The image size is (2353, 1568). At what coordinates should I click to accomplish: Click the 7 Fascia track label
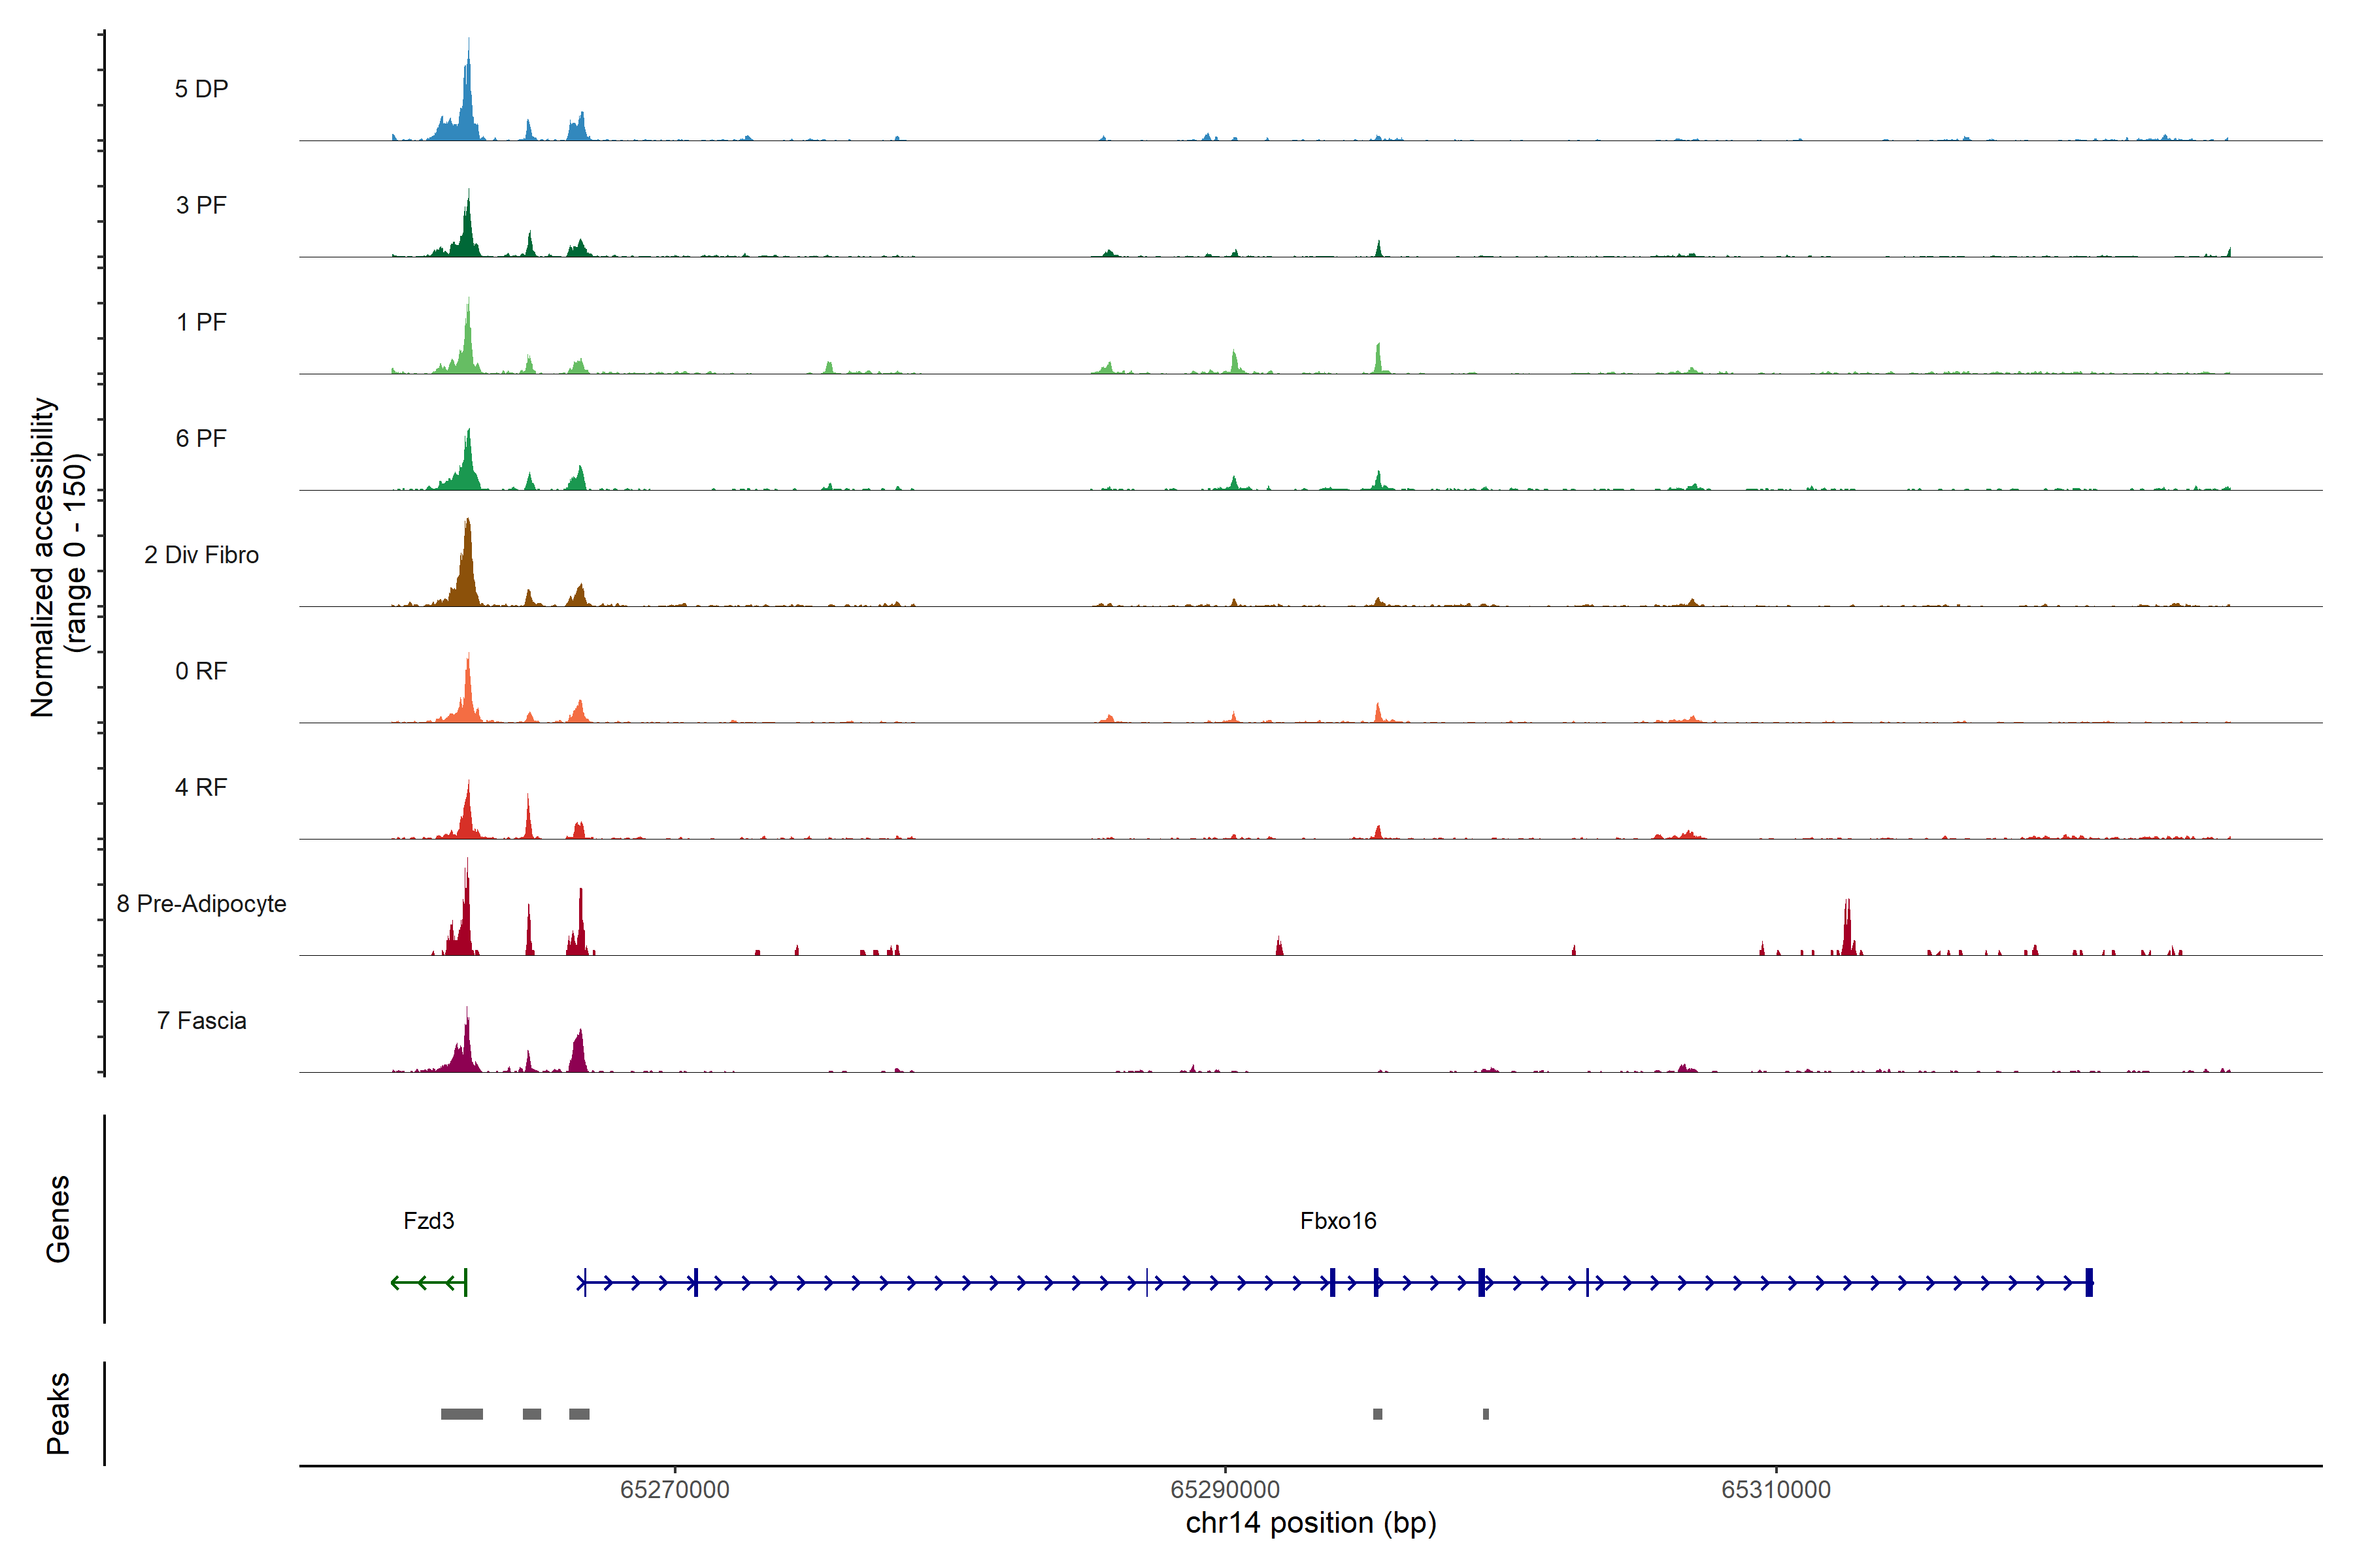click(201, 1020)
